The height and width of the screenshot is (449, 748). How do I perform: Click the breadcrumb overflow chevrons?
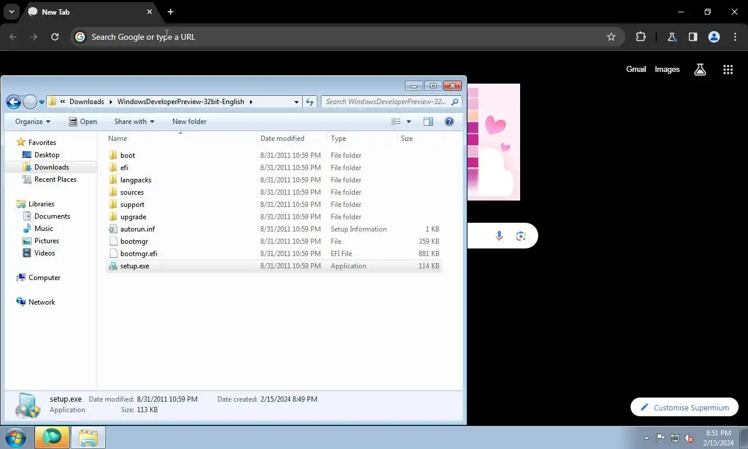63,102
